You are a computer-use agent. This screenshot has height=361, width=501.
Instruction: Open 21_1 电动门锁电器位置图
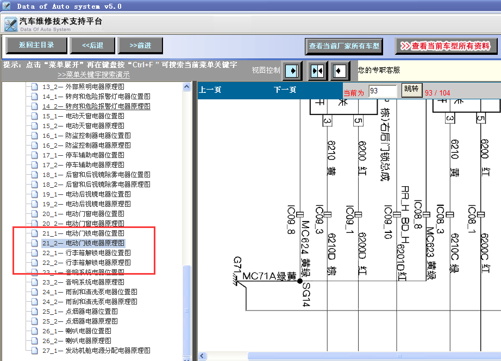(x=83, y=233)
